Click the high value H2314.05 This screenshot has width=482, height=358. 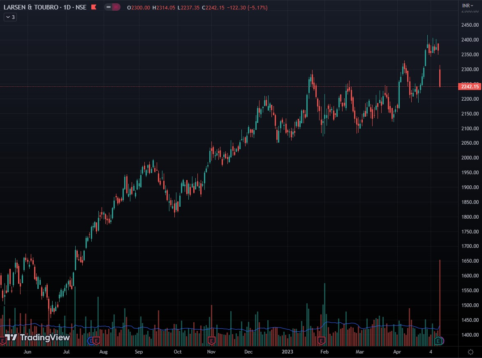tap(164, 7)
